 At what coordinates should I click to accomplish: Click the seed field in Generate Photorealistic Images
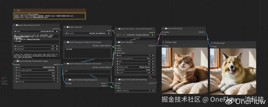point(36,67)
